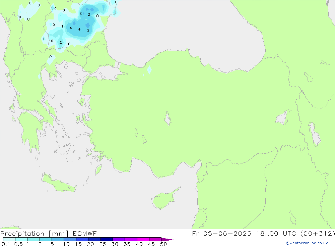
Task: Click the 'Fr 05-06-2026' forecast date
Action: coord(221,234)
